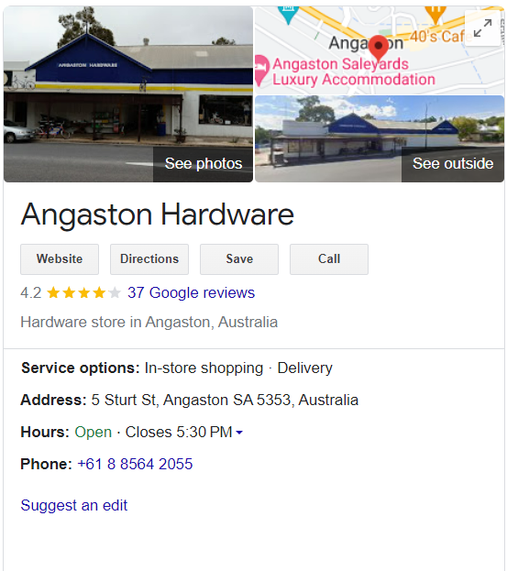
Task: Get Directions to Angaston Hardware
Action: pos(149,259)
